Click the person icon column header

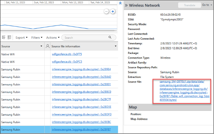47,46
